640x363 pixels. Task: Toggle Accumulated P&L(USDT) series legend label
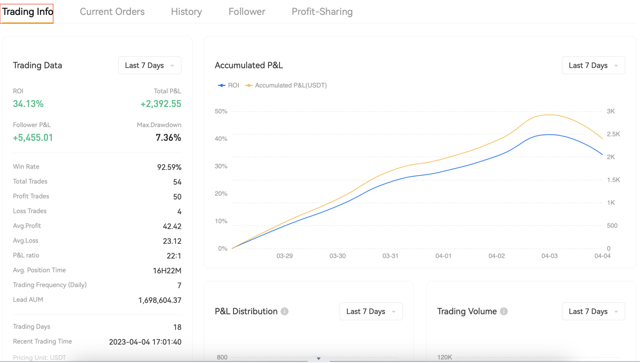(291, 85)
